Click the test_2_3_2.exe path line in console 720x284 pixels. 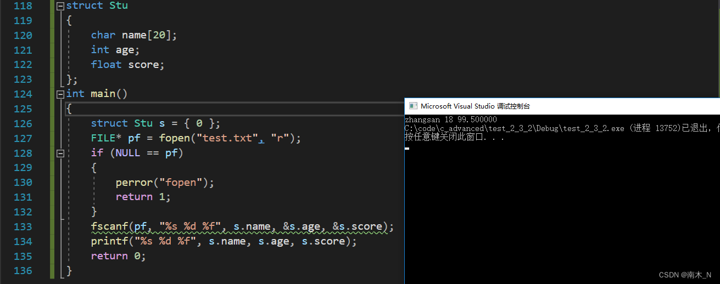tap(562, 128)
